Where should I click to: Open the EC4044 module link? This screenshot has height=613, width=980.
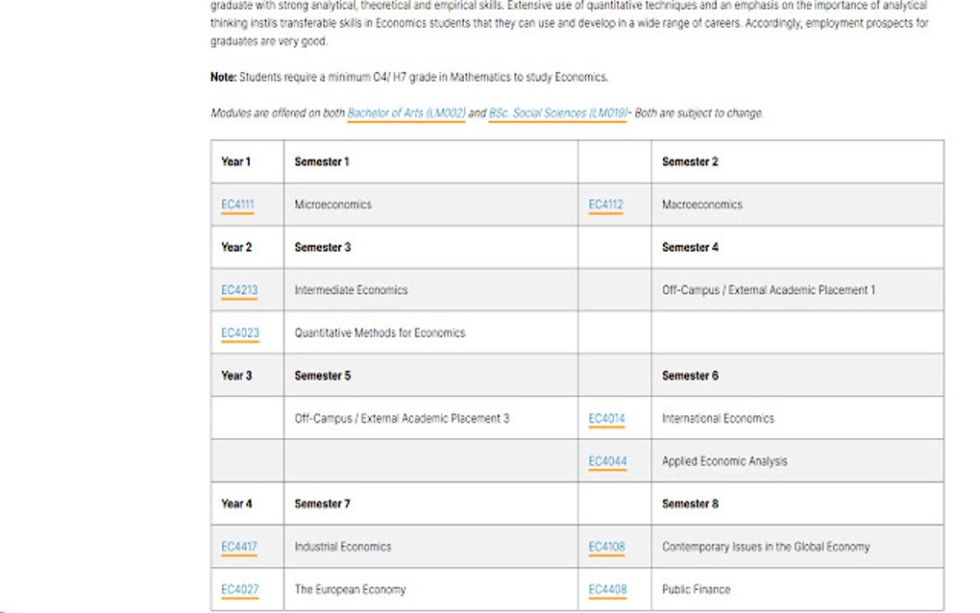pyautogui.click(x=607, y=461)
